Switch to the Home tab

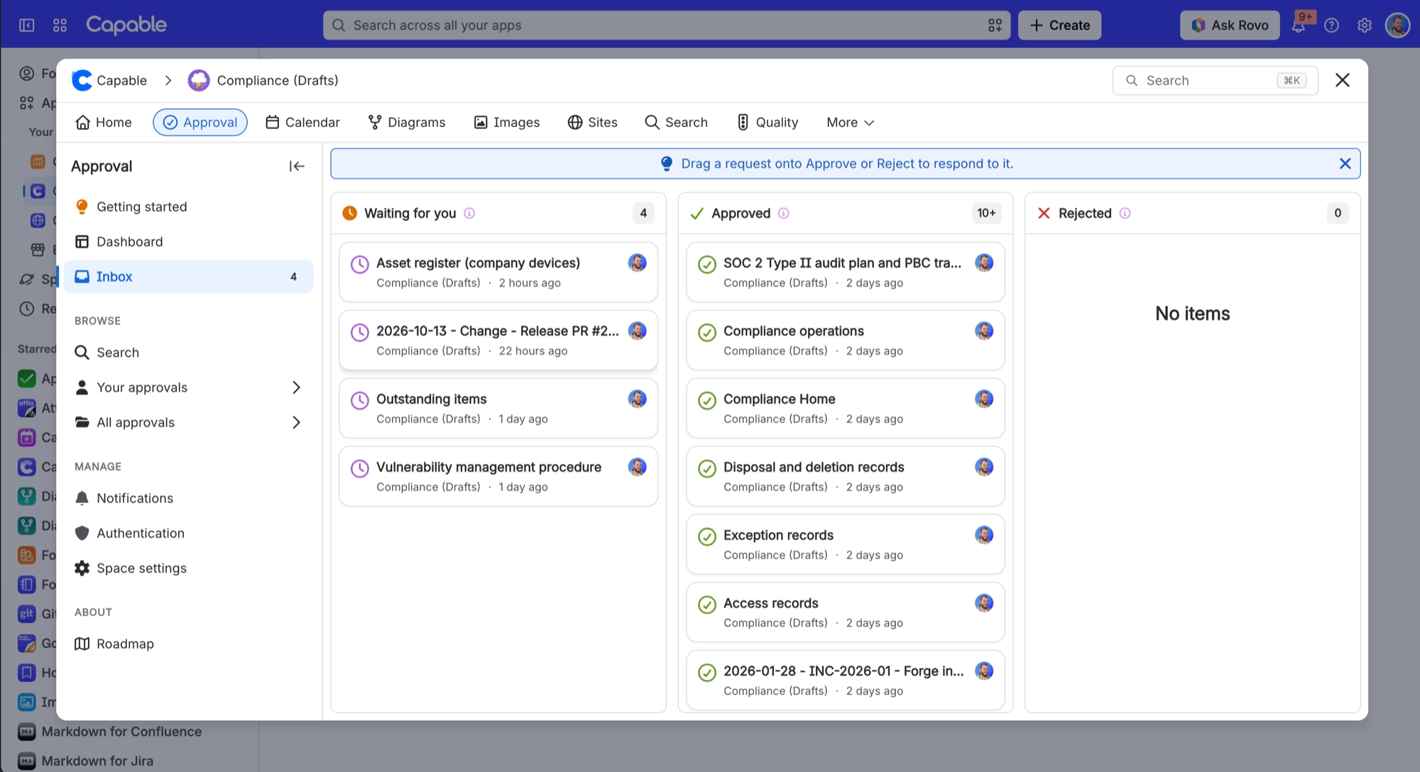pos(104,123)
